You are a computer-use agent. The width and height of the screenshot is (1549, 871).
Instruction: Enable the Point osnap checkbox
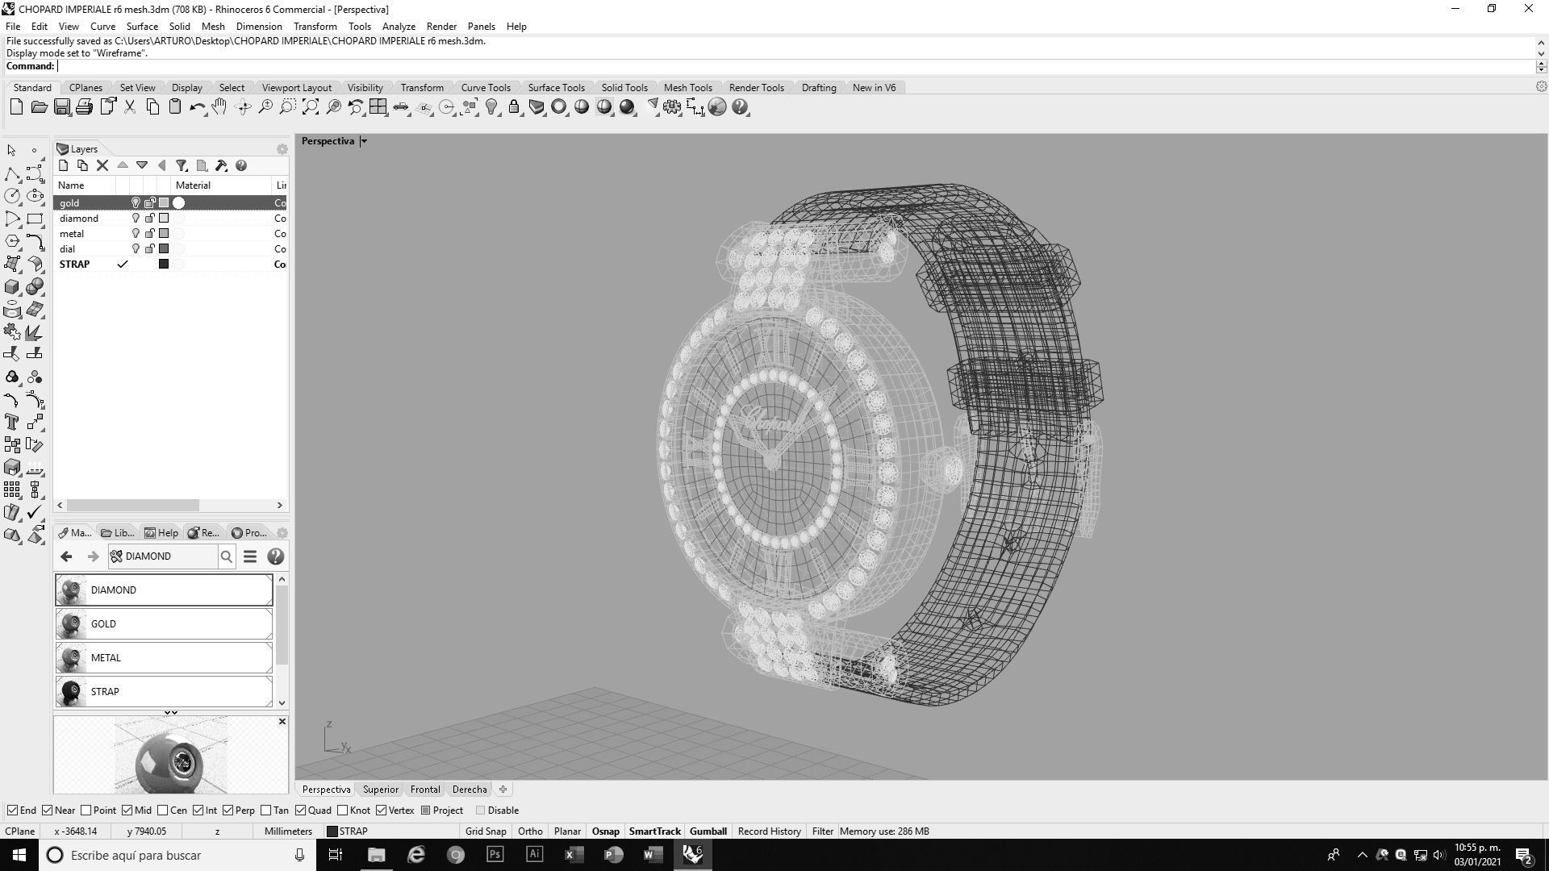86,811
